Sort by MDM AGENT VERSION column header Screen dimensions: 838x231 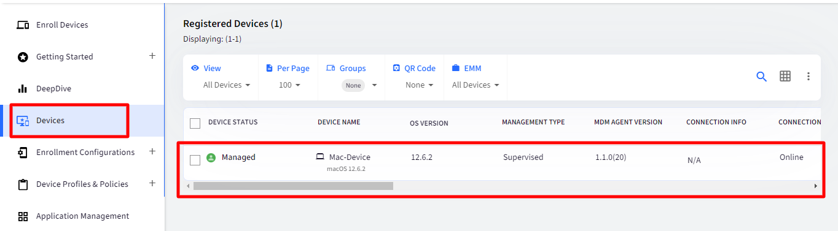click(628, 122)
